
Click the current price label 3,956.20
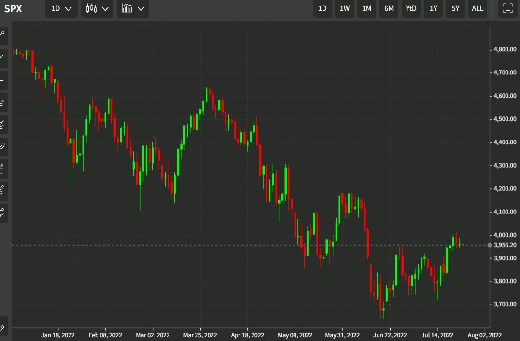pyautogui.click(x=505, y=245)
